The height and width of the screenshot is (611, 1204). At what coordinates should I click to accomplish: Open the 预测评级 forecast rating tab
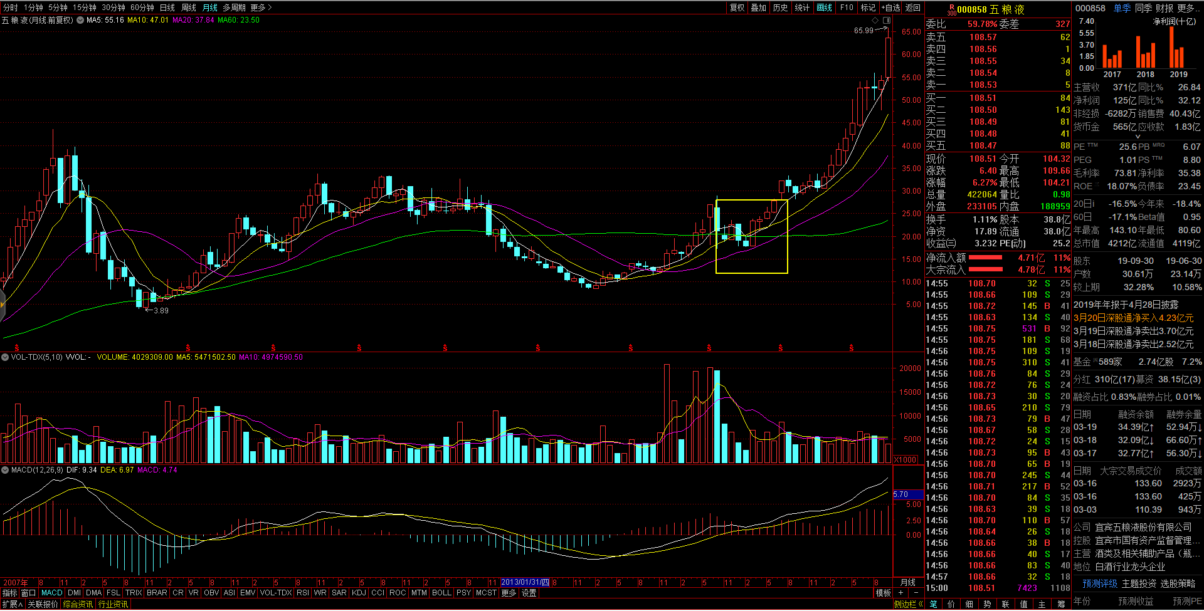pos(1100,583)
